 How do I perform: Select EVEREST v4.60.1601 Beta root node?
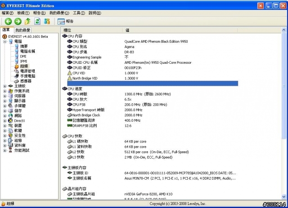point(28,36)
